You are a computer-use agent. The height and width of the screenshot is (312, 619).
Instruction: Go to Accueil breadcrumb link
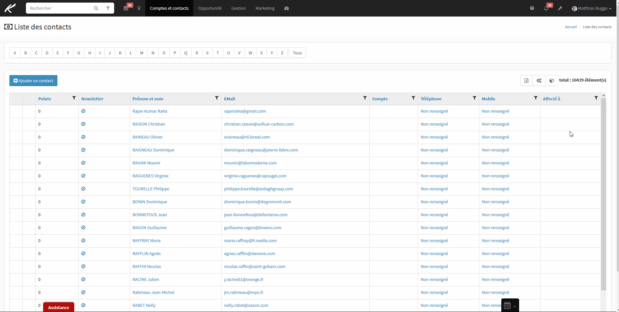pyautogui.click(x=571, y=27)
